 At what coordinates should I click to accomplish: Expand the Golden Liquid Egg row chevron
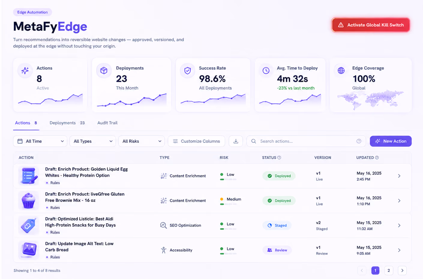(399, 176)
